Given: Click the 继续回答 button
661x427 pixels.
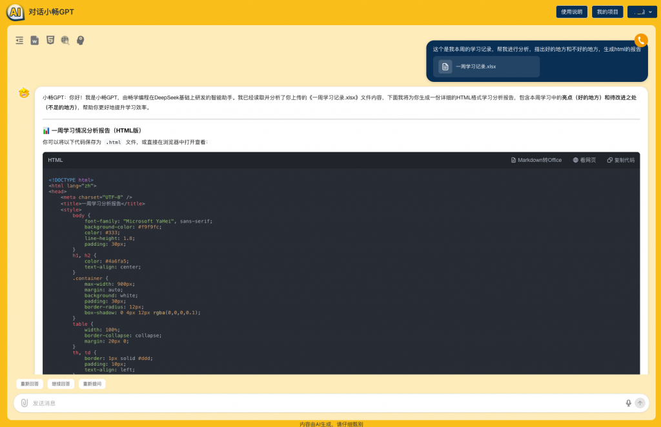Looking at the screenshot, I should tap(61, 384).
